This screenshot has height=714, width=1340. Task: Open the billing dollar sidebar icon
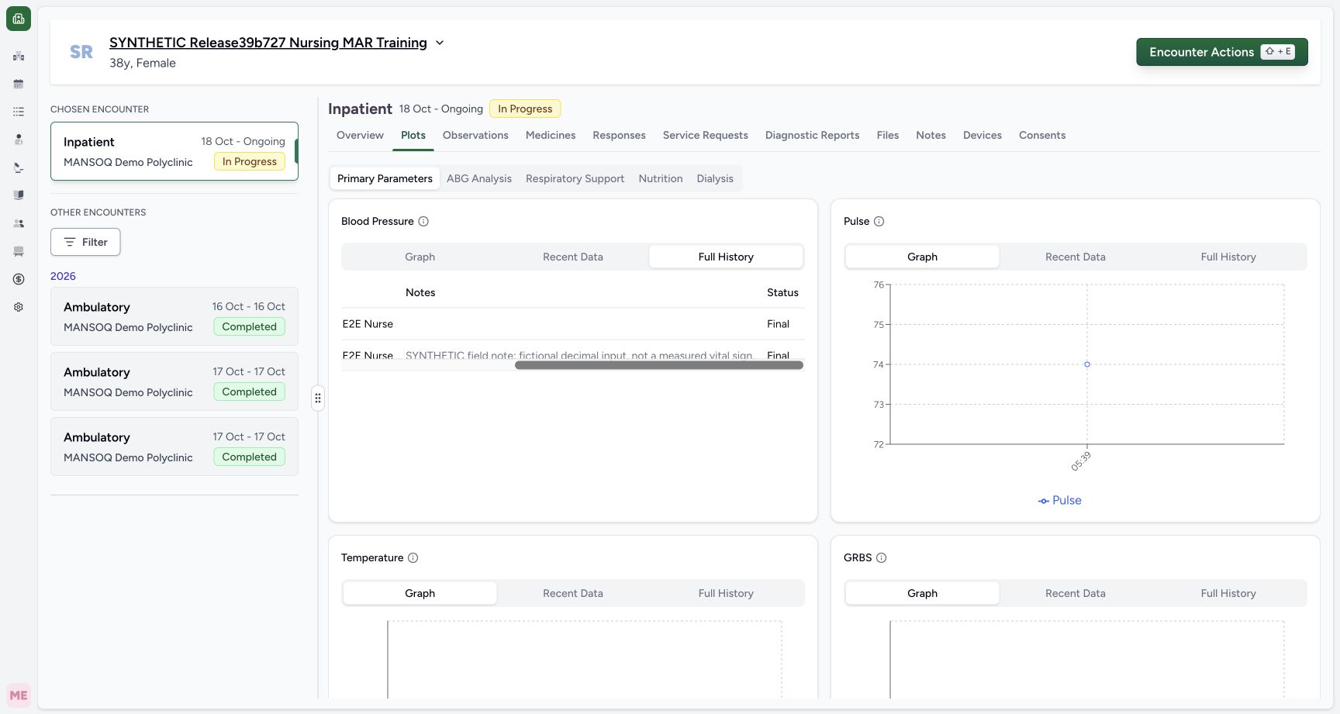(19, 279)
